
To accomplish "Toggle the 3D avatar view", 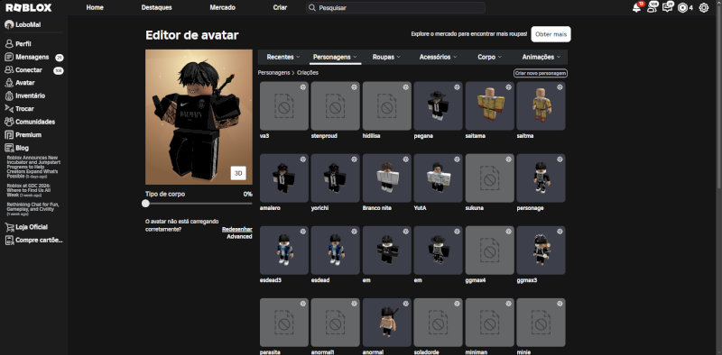I will 238,173.
